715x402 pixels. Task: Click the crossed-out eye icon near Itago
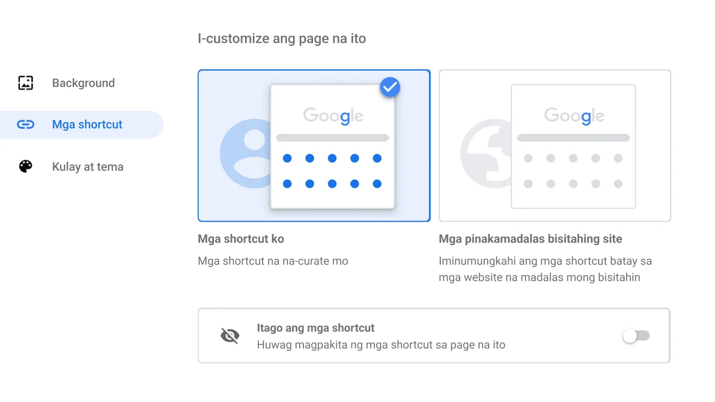pos(229,336)
